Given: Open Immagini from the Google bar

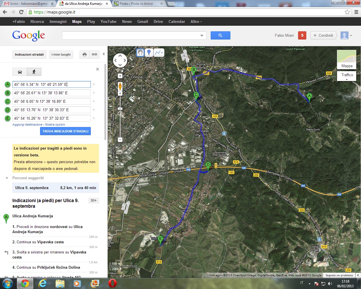Looking at the screenshot, I should (58, 21).
